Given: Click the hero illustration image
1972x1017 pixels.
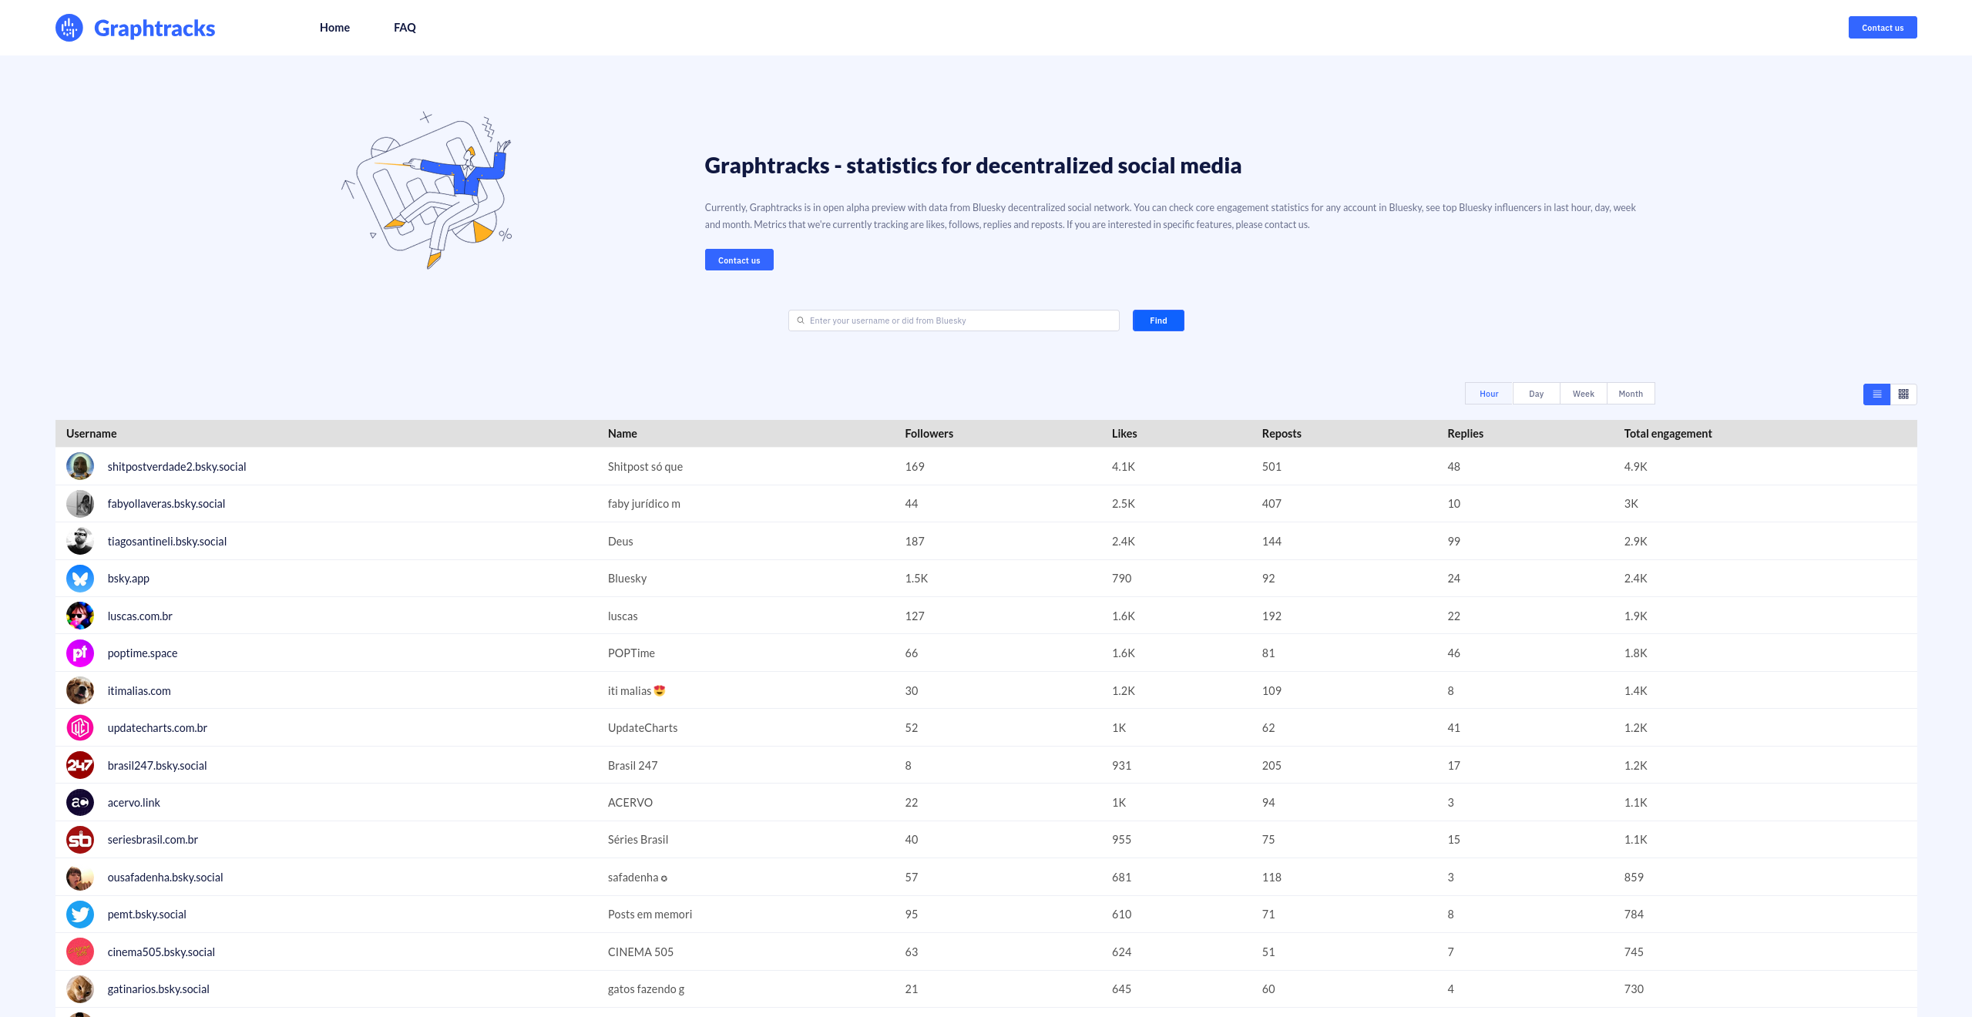Looking at the screenshot, I should coord(427,190).
